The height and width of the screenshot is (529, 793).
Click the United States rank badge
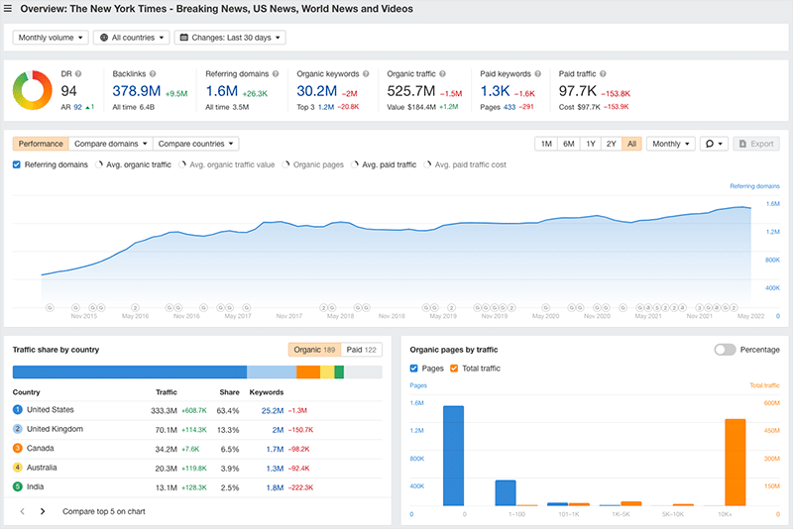18,410
